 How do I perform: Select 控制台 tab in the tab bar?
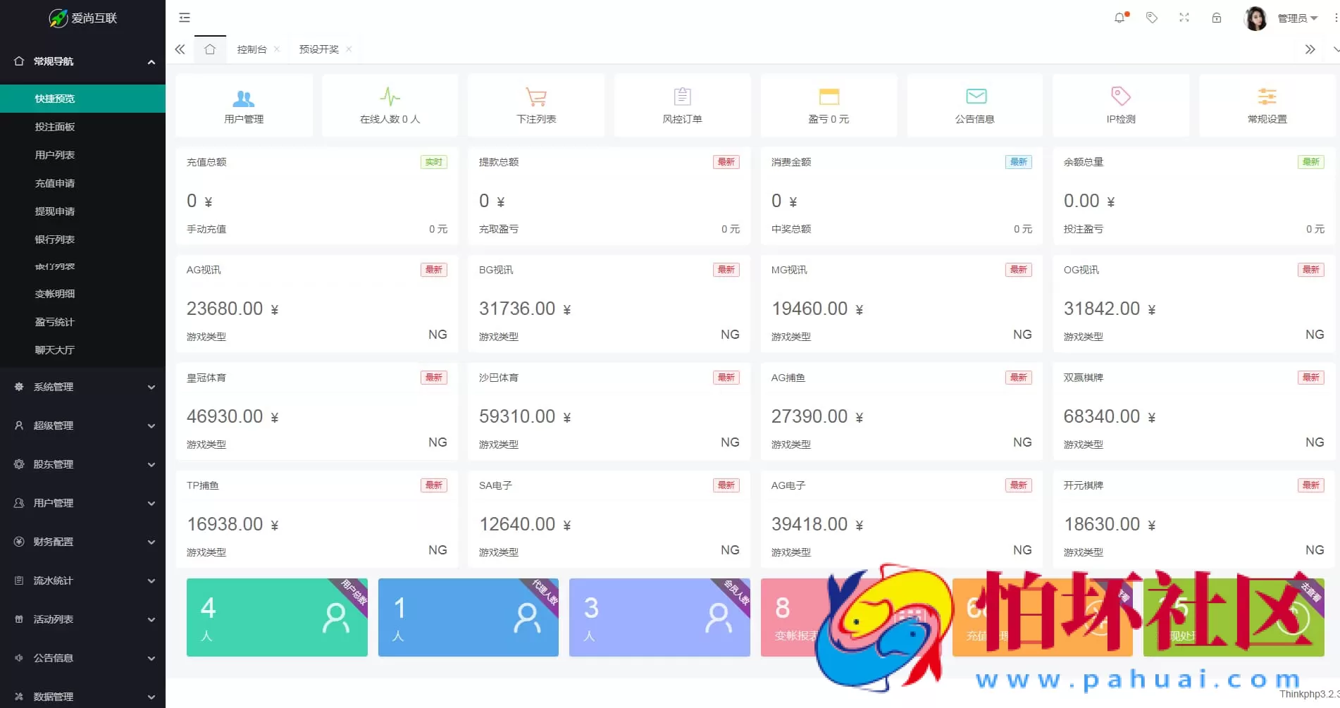(x=252, y=49)
